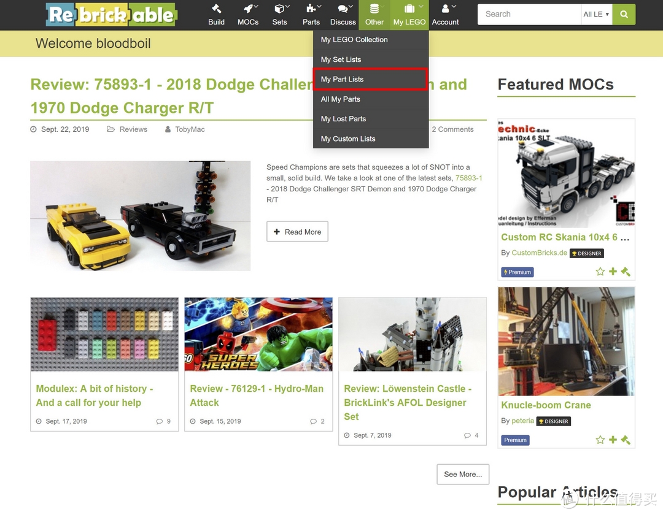Viewport: 663px width, 515px height.
Task: Click the 'Sept. 17, 2019' date text
Action: point(66,421)
